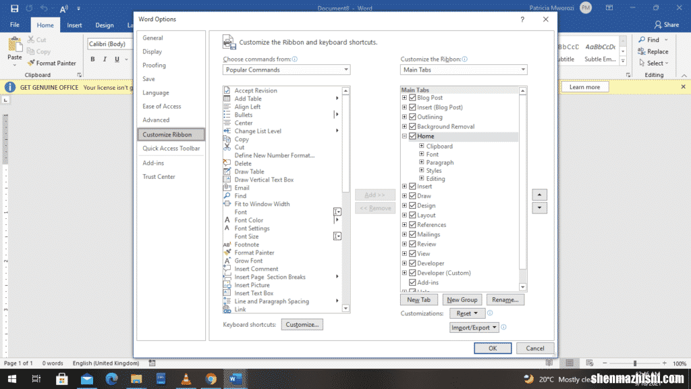Uncheck the Add-ins tab checkbox
This screenshot has height=389, width=691.
click(412, 283)
